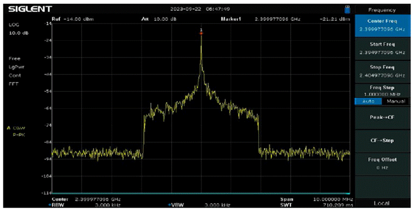The height and width of the screenshot is (211, 412).
Task: Switch Freq Step mode to Manual
Action: [x=395, y=101]
